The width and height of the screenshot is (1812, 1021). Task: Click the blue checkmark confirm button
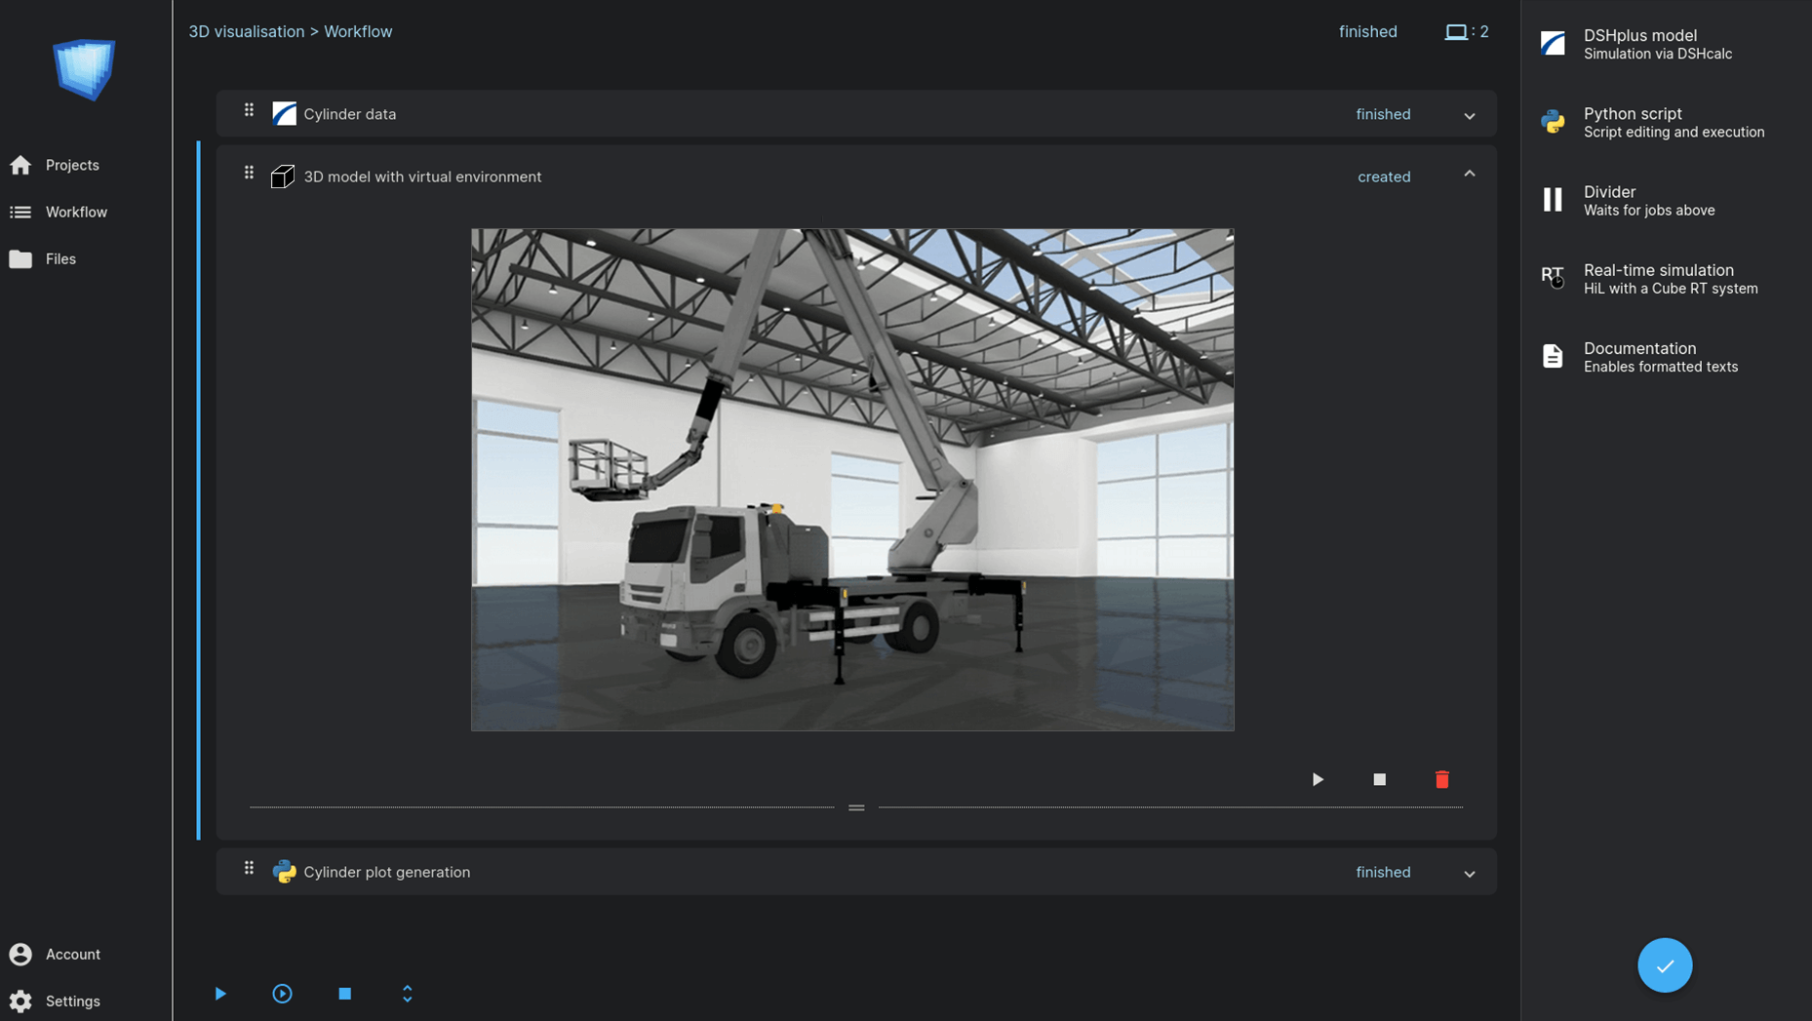pos(1664,964)
